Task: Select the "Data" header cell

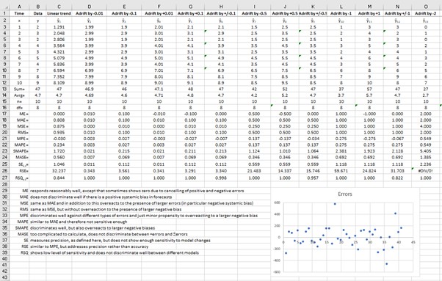Action: click(37, 13)
